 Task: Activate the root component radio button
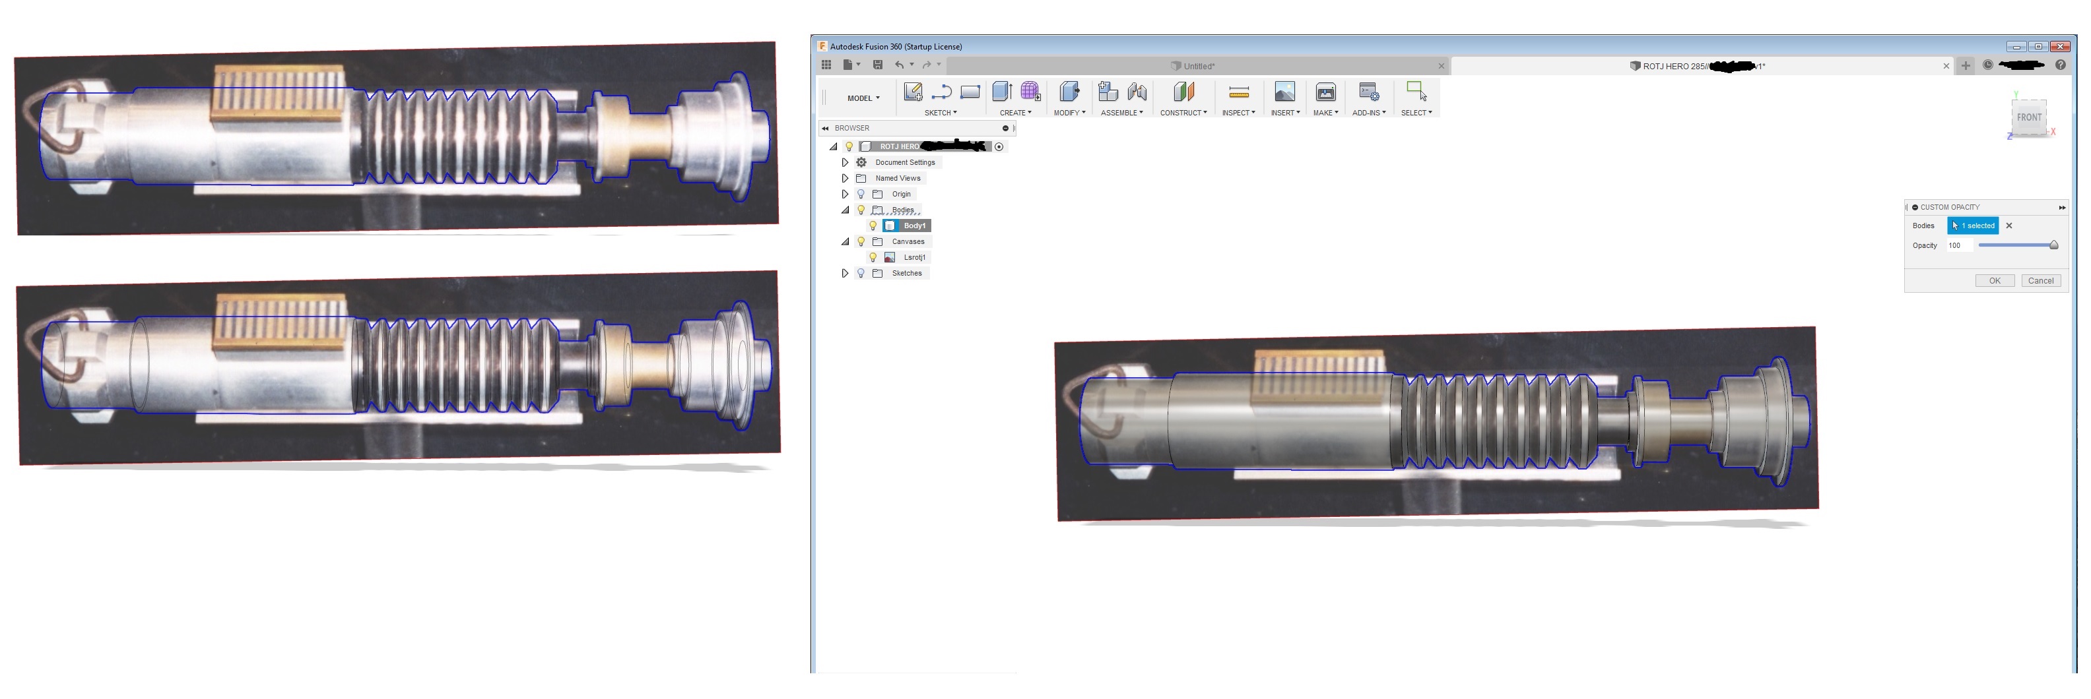(999, 147)
